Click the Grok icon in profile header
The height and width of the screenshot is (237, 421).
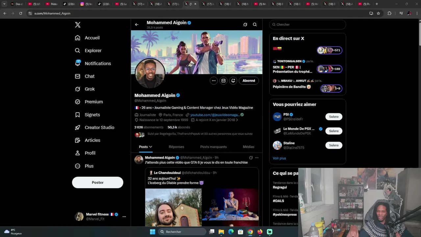click(x=245, y=25)
